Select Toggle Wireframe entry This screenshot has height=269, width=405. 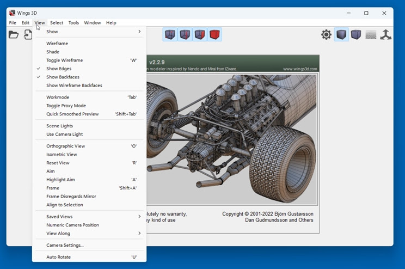[89, 60]
